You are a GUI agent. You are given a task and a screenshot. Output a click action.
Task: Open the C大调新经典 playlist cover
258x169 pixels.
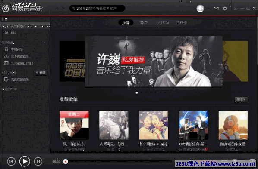click(x=193, y=125)
